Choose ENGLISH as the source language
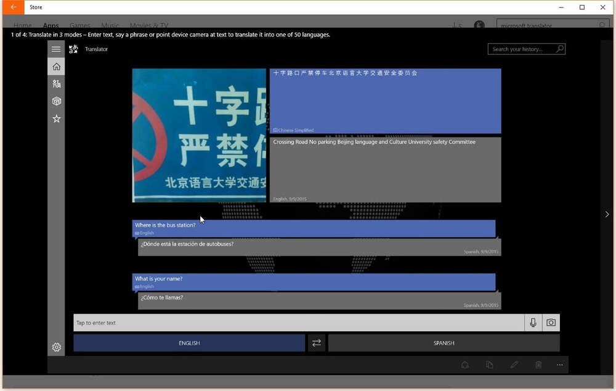Viewport: 616px width, 391px height. (x=189, y=343)
